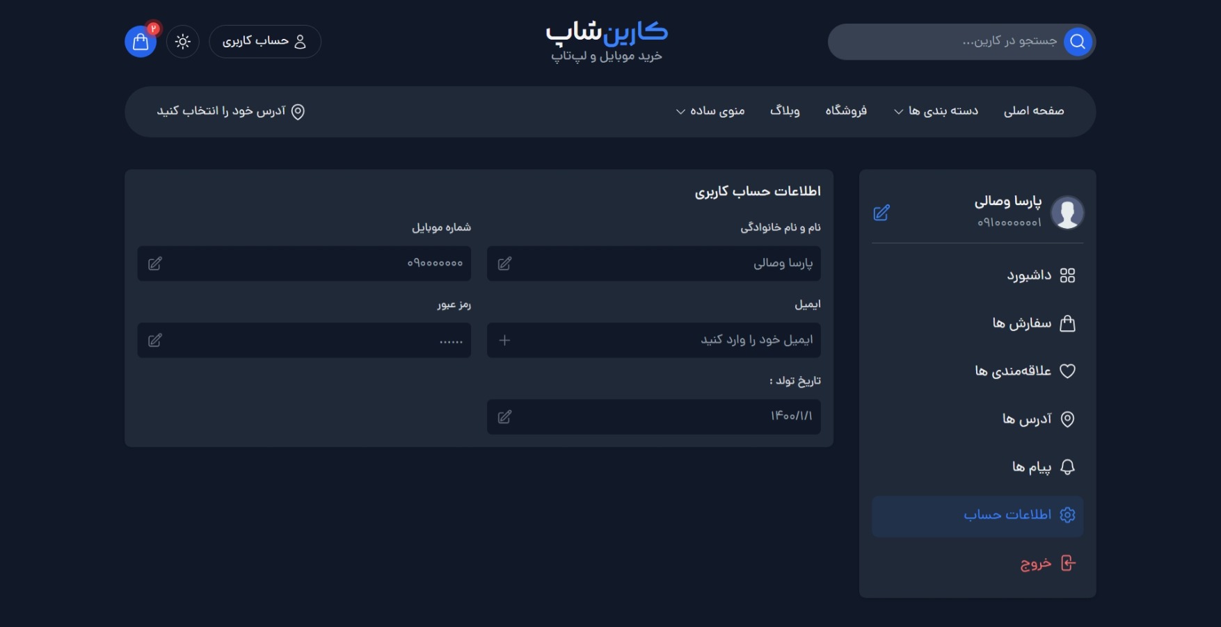This screenshot has height=627, width=1221.
Task: Click the حساب کاربری account button
Action: [x=265, y=42]
